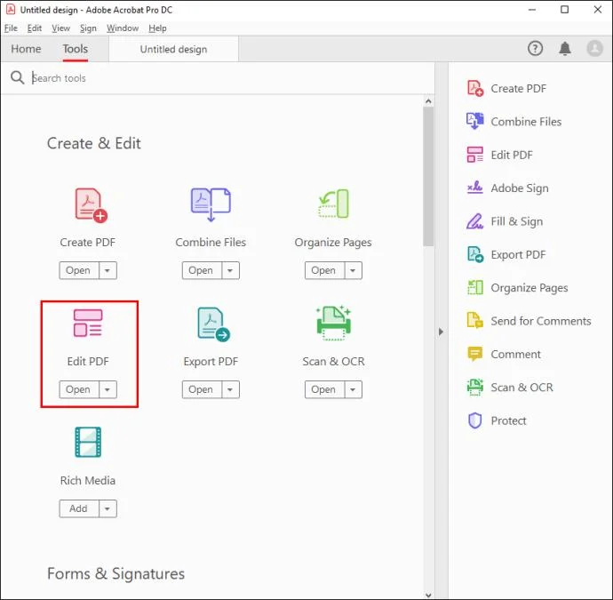613x600 pixels.
Task: Click Open button under Create PDF
Action: click(x=79, y=270)
